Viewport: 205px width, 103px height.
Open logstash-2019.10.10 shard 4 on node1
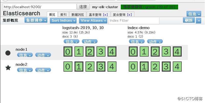[112, 51]
